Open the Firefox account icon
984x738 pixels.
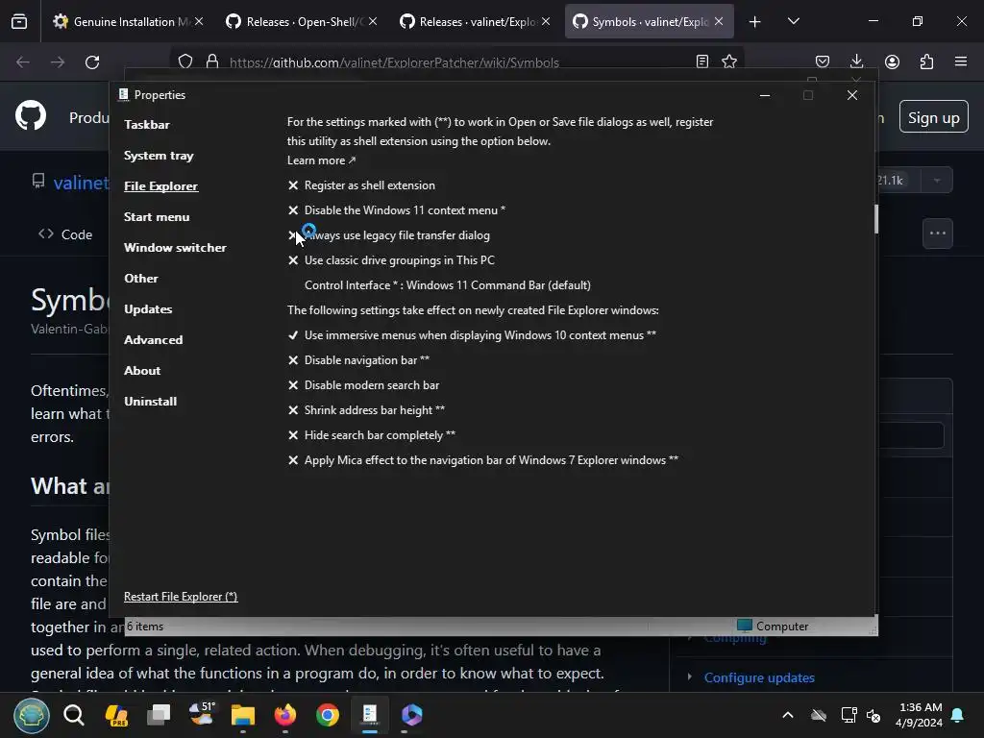tap(892, 61)
